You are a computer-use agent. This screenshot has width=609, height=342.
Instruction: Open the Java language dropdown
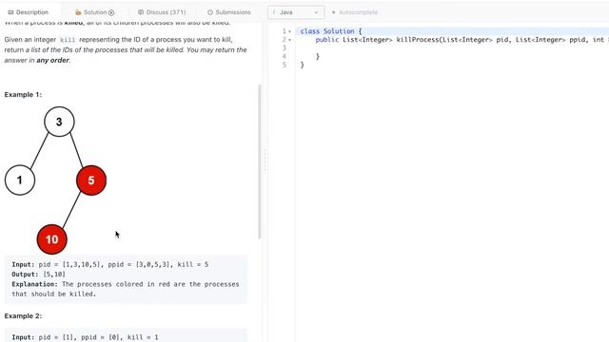[296, 12]
